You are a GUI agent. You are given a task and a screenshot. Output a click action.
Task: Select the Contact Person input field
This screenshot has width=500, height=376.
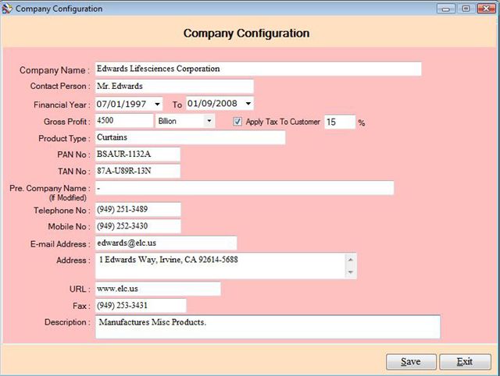[174, 87]
